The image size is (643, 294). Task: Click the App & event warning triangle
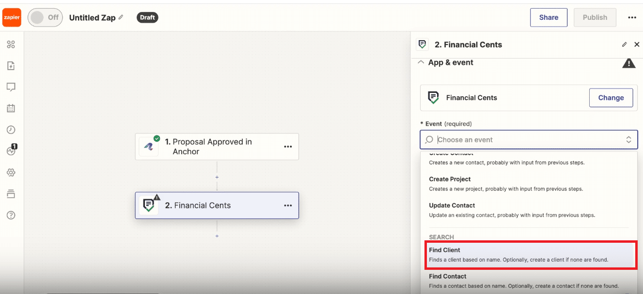pyautogui.click(x=629, y=63)
